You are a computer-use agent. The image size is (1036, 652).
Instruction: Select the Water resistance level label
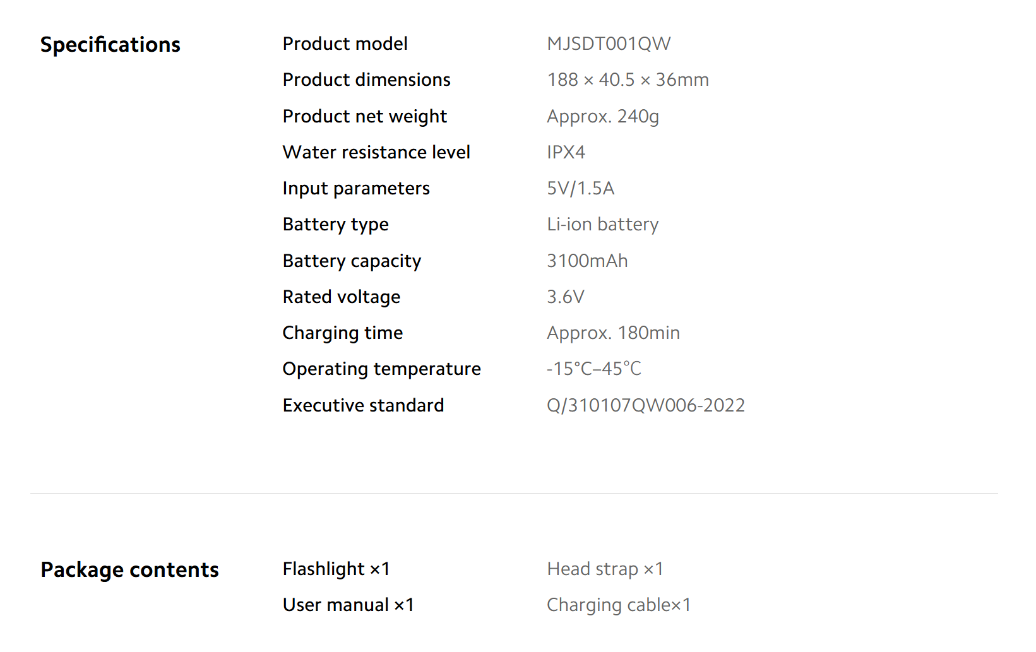tap(376, 152)
